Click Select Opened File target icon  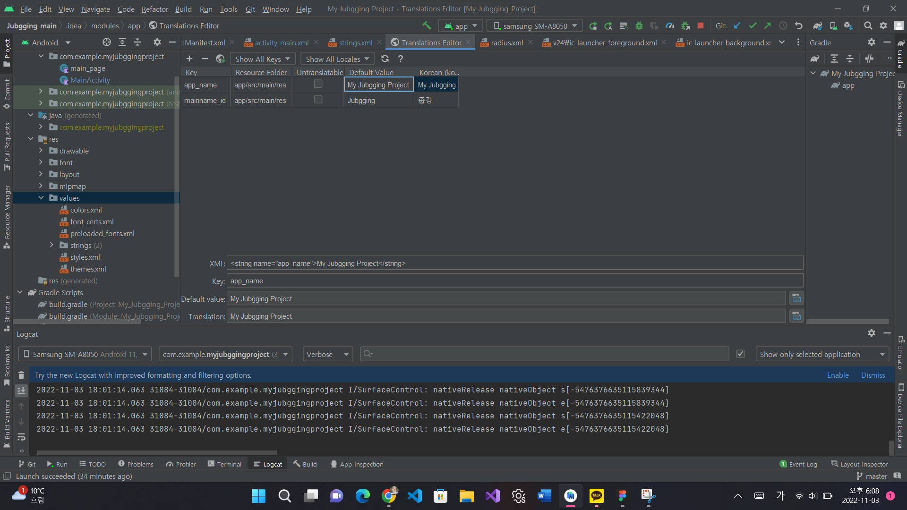coord(107,42)
